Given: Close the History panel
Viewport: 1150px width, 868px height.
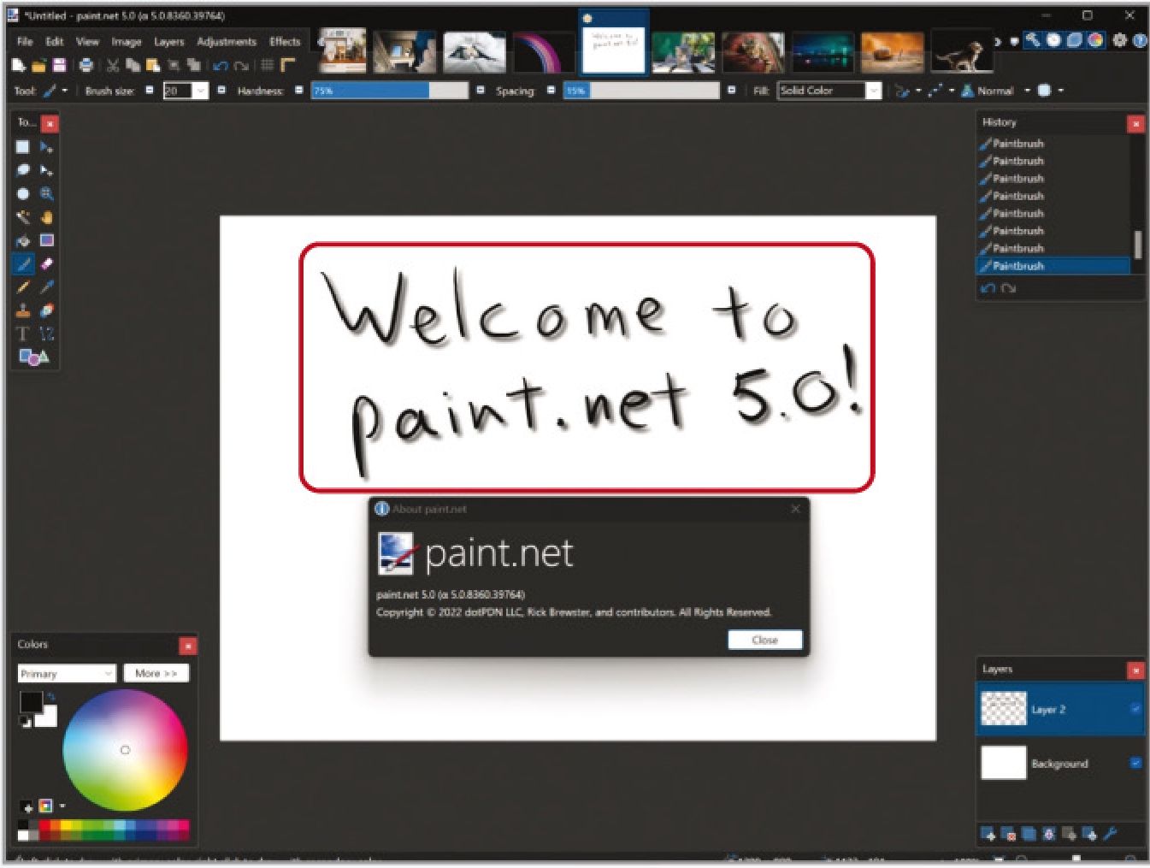Looking at the screenshot, I should click(x=1135, y=124).
